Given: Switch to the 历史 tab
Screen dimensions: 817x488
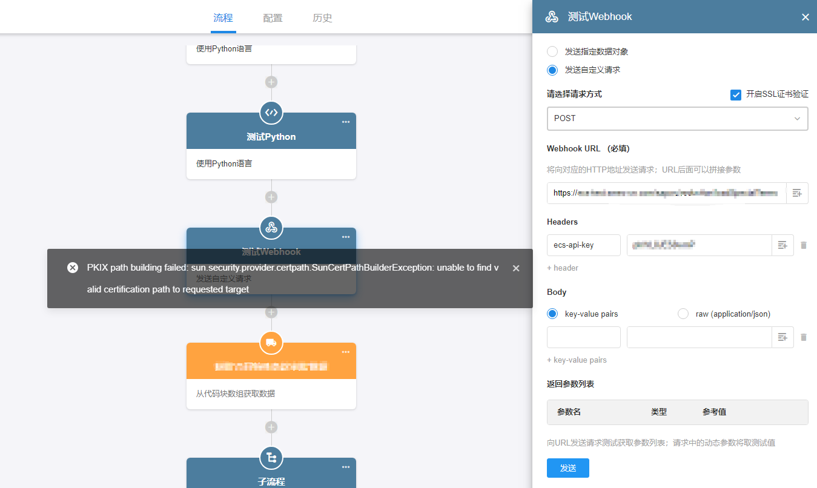Looking at the screenshot, I should click(x=322, y=18).
